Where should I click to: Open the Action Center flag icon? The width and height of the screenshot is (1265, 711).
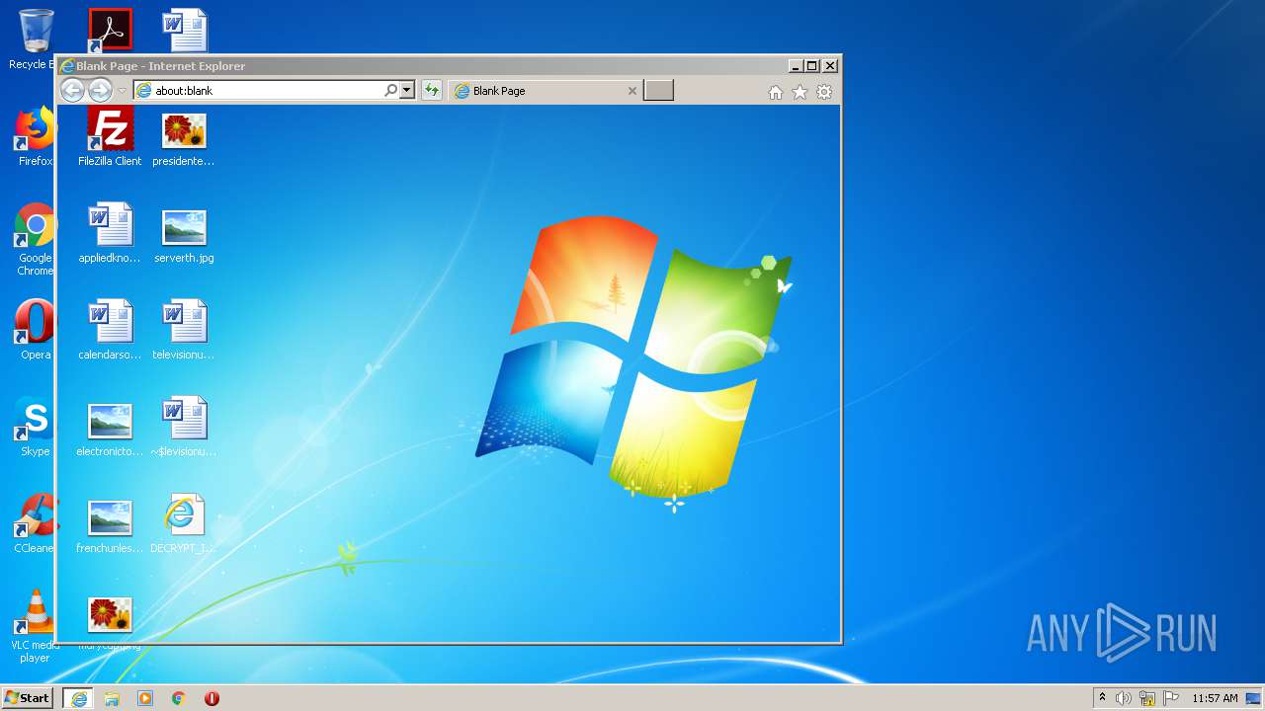click(1171, 698)
